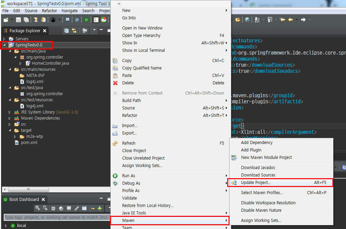Click the Boot Dashboard filter text field
Image resolution: width=346 pixels, height=229 pixels.
tap(57, 217)
